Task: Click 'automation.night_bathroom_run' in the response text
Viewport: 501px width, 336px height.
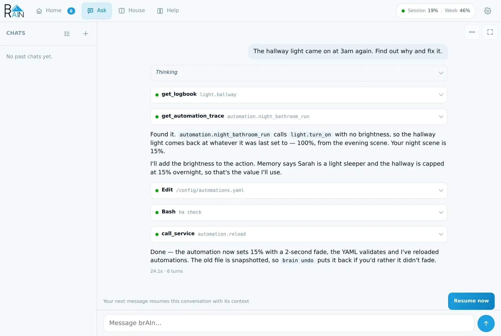Action: [225, 135]
